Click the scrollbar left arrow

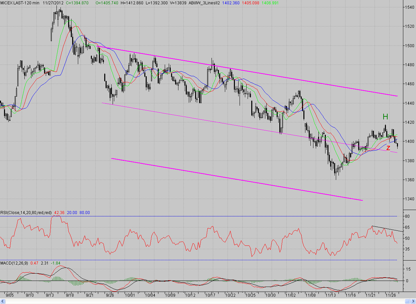[2, 301]
